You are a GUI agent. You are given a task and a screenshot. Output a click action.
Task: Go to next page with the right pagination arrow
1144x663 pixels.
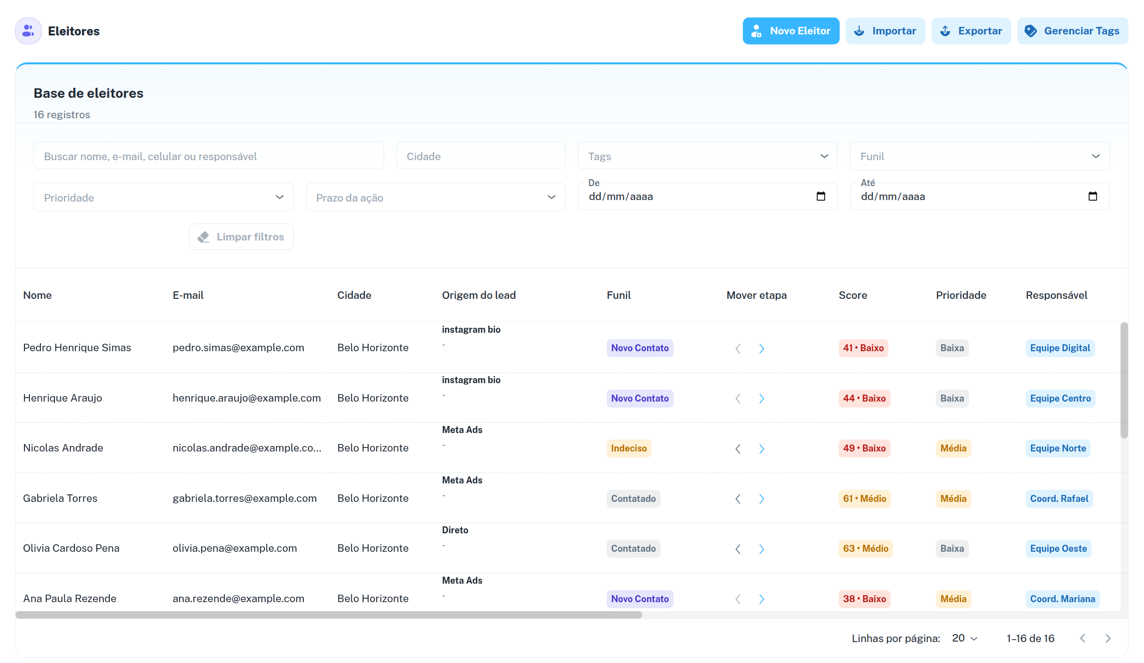1108,638
